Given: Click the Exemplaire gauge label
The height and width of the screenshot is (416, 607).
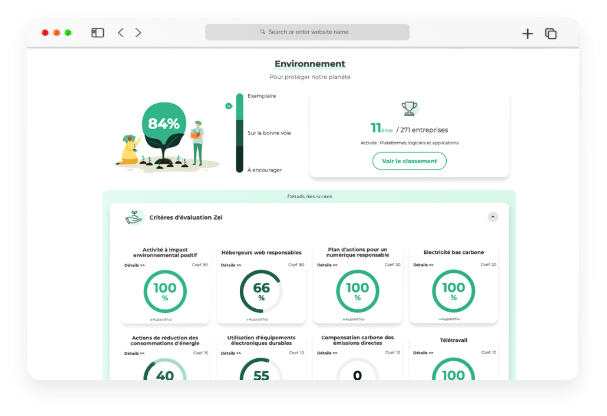Looking at the screenshot, I should [x=262, y=96].
